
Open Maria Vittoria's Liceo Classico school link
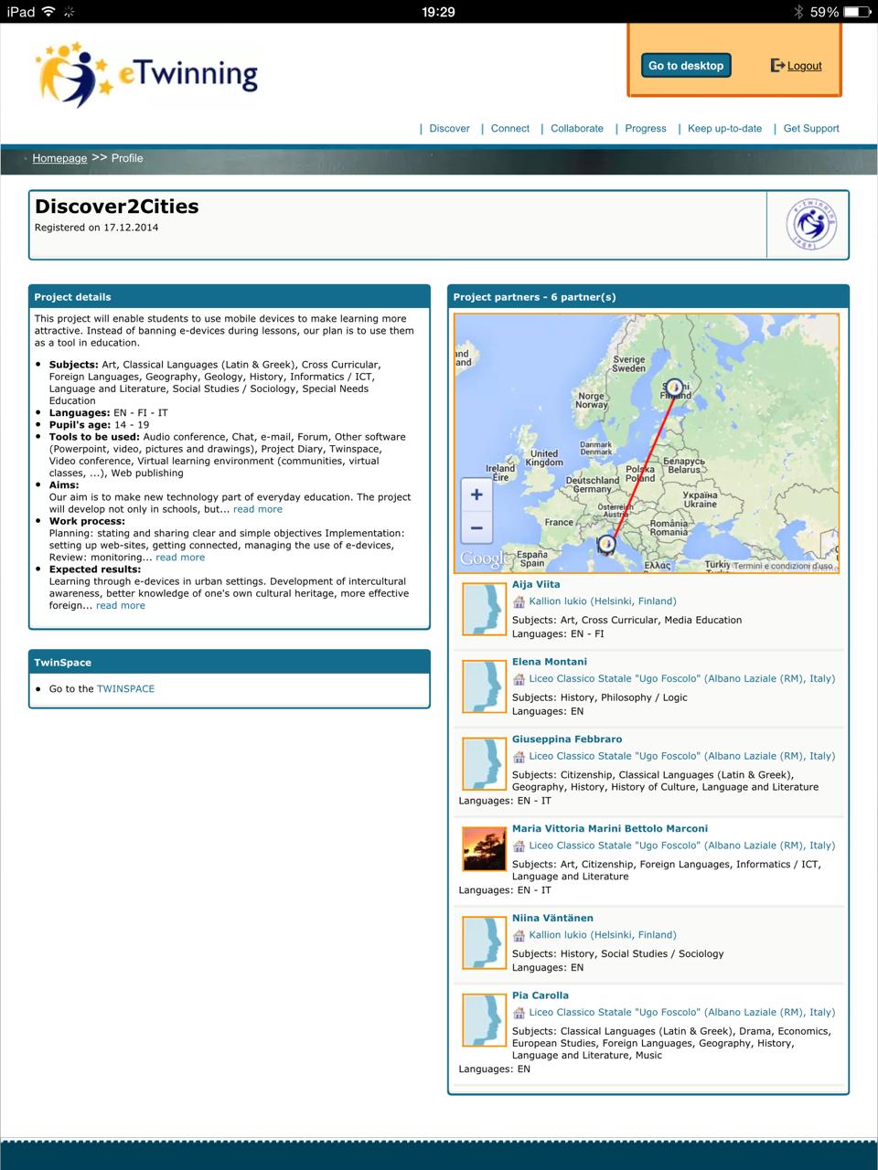(682, 846)
